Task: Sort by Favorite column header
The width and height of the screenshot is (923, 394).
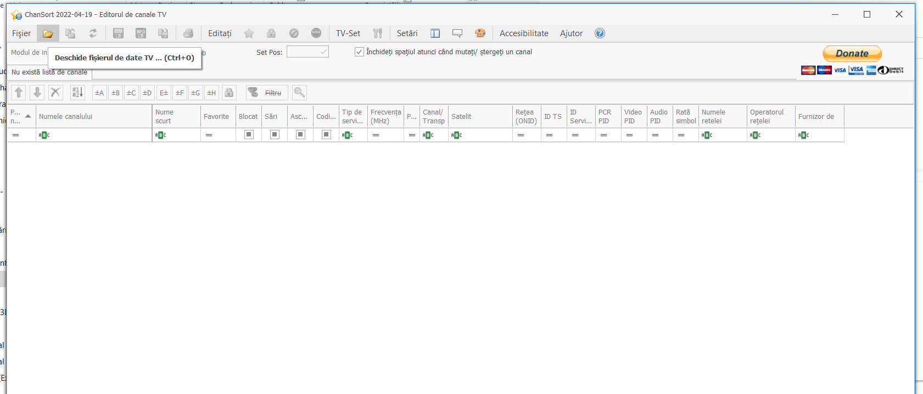Action: pyautogui.click(x=218, y=116)
